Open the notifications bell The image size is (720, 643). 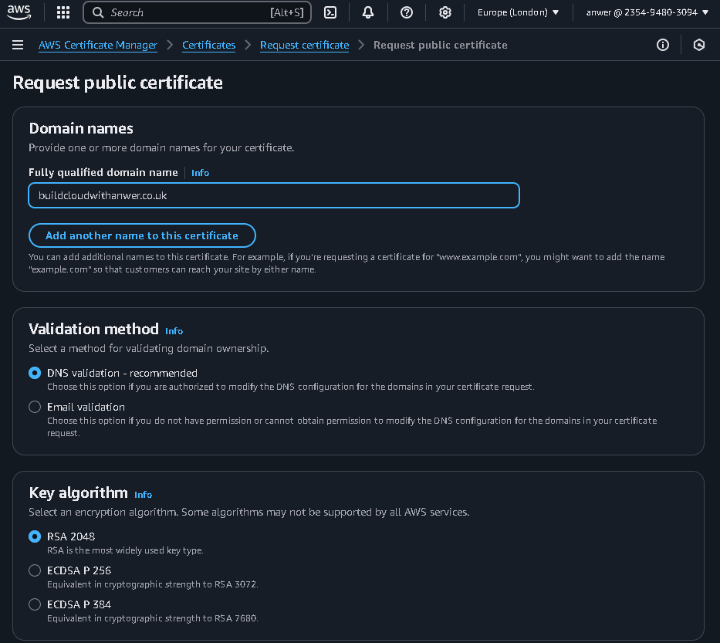[x=368, y=12]
